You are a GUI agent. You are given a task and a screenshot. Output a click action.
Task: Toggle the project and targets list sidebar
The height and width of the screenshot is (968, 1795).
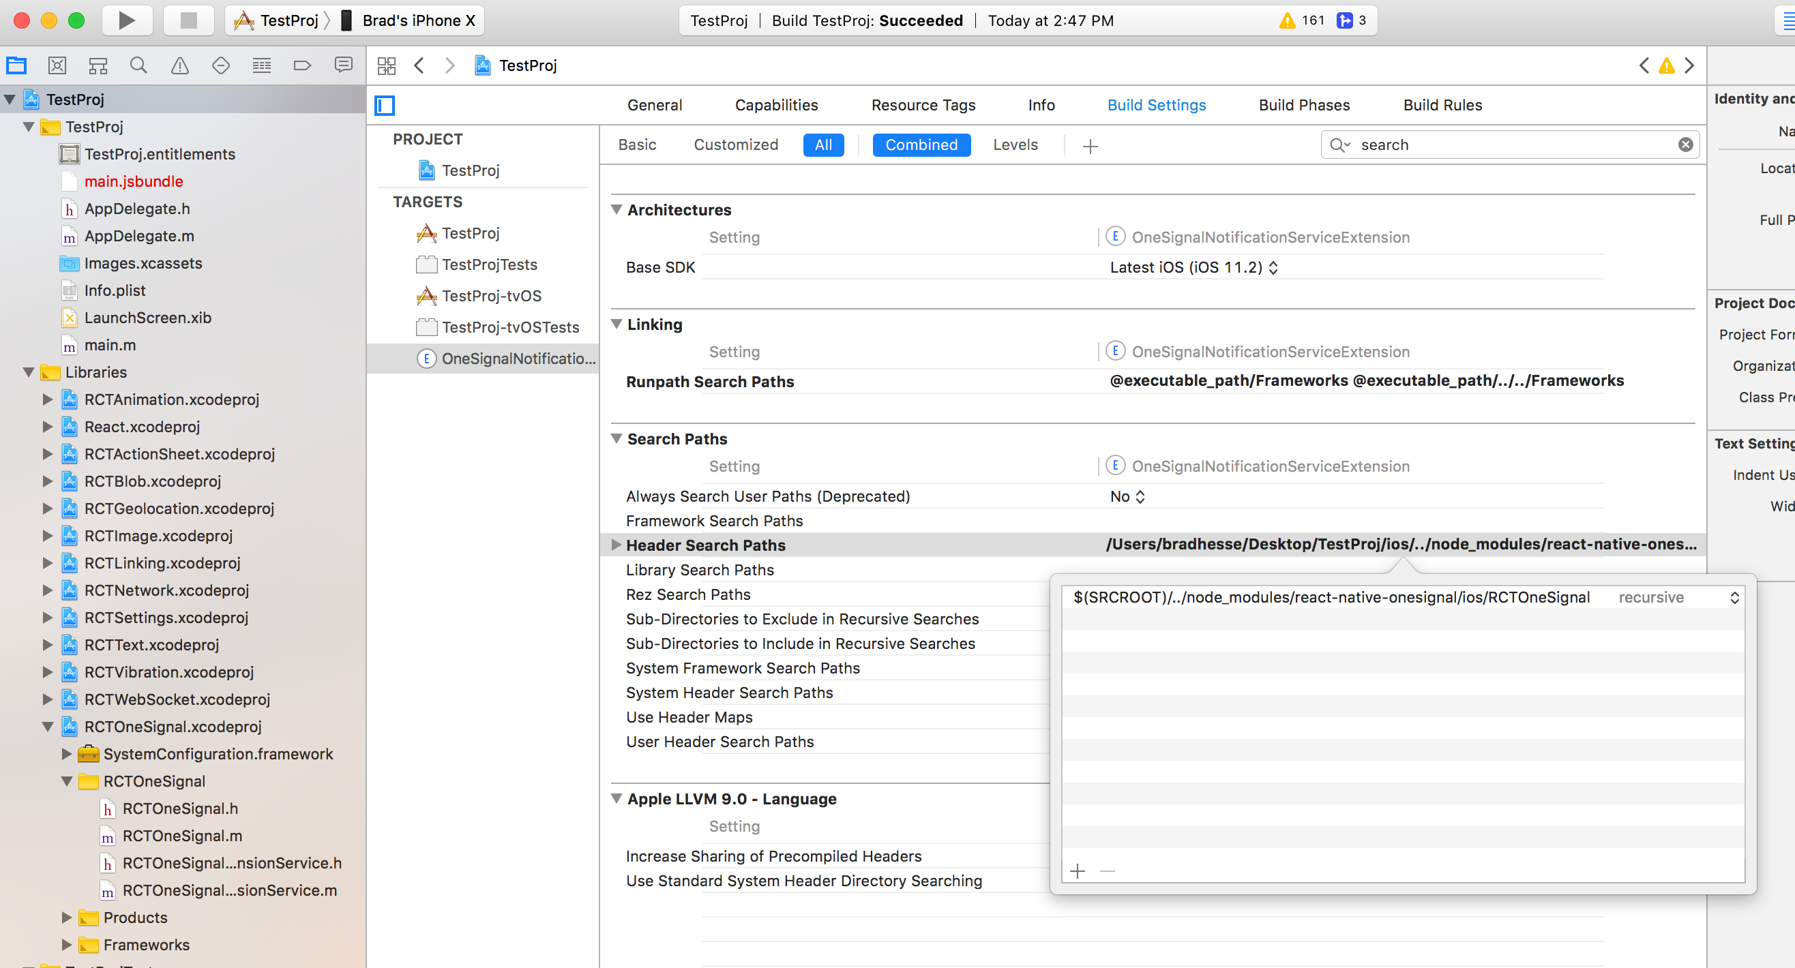point(385,105)
